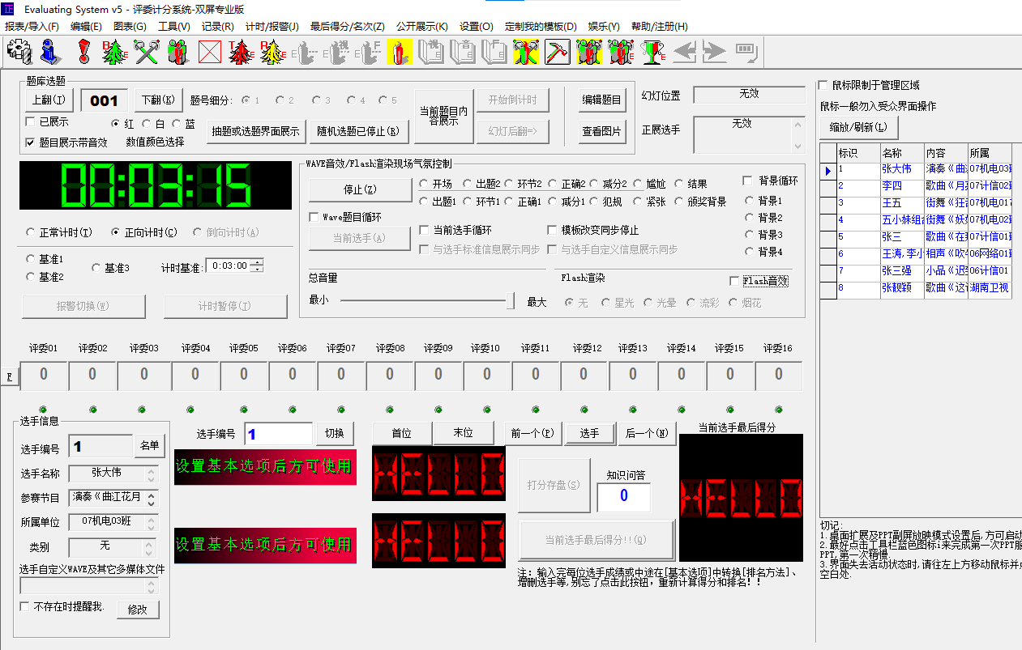Image resolution: width=1022 pixels, height=650 pixels.
Task: Click the green indicator light under 评委16
Action: (779, 409)
